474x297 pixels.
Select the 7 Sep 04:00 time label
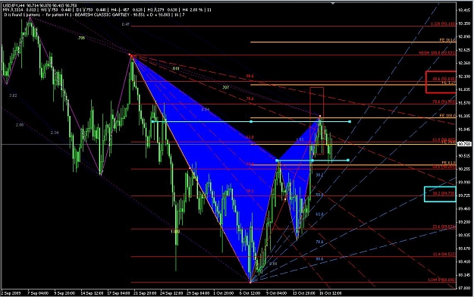(x=38, y=293)
